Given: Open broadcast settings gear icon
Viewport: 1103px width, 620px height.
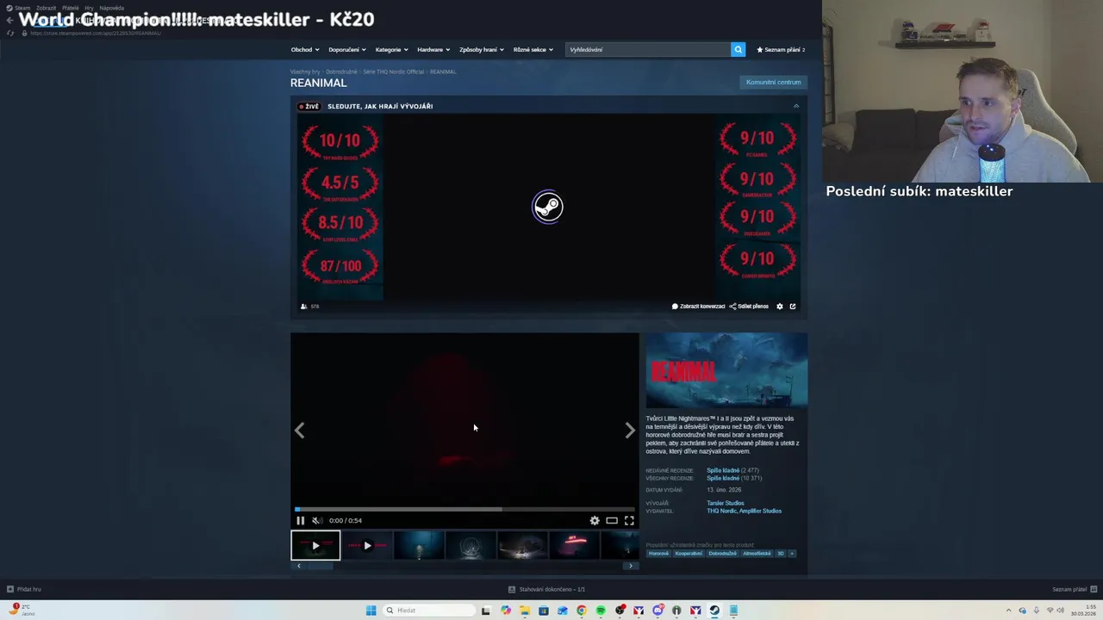Looking at the screenshot, I should 780,307.
